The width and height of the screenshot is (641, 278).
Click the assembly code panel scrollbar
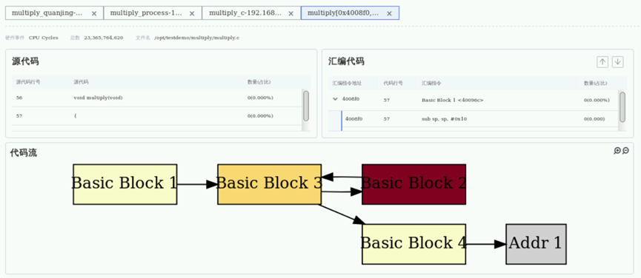coord(622,106)
